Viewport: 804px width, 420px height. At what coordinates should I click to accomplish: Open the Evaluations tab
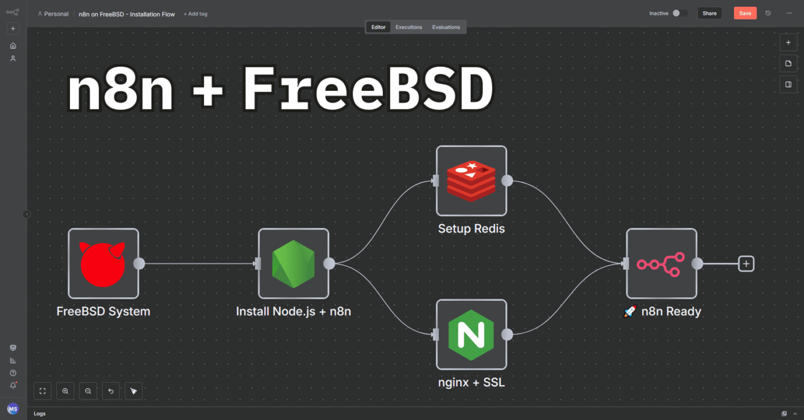[x=446, y=27]
